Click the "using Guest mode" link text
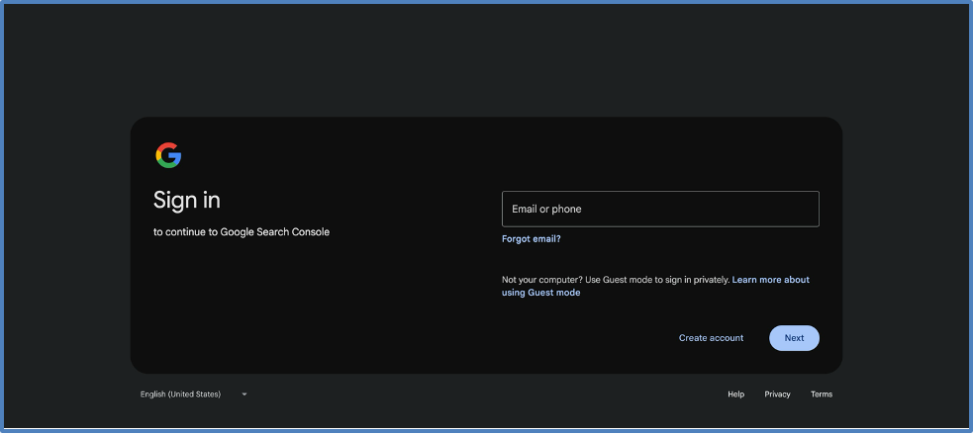This screenshot has height=434, width=973. (540, 293)
